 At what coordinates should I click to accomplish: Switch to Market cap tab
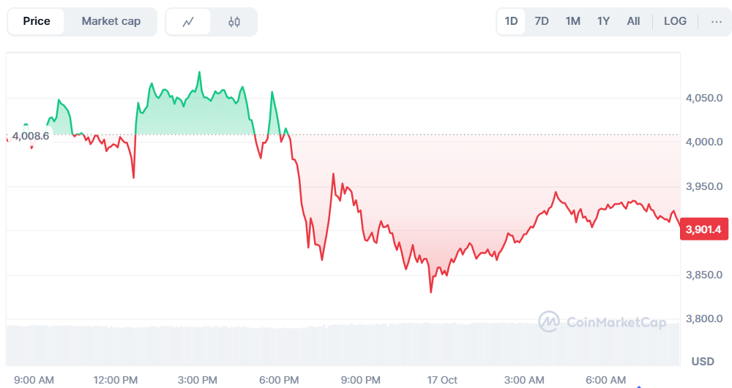point(111,22)
